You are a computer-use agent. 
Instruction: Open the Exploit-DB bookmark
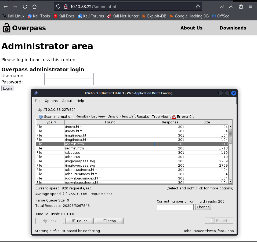[154, 16]
